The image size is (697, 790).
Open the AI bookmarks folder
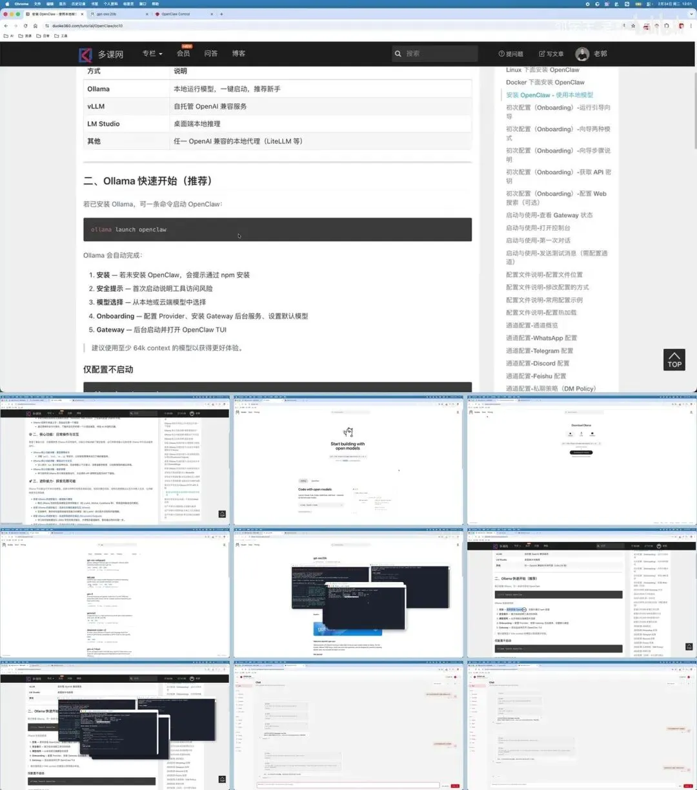click(9, 36)
